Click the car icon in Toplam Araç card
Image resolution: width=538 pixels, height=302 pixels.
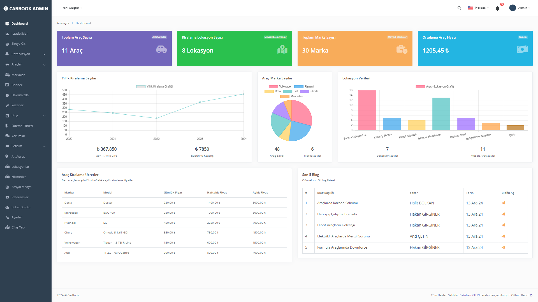[161, 49]
